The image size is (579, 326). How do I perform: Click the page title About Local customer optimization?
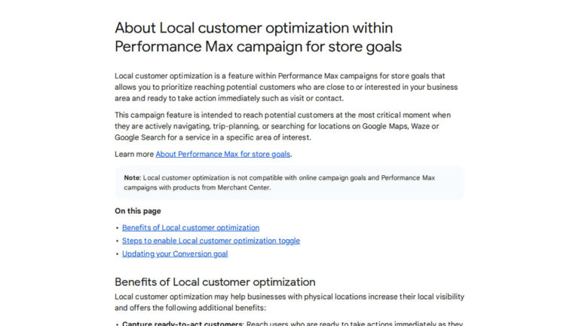258,37
